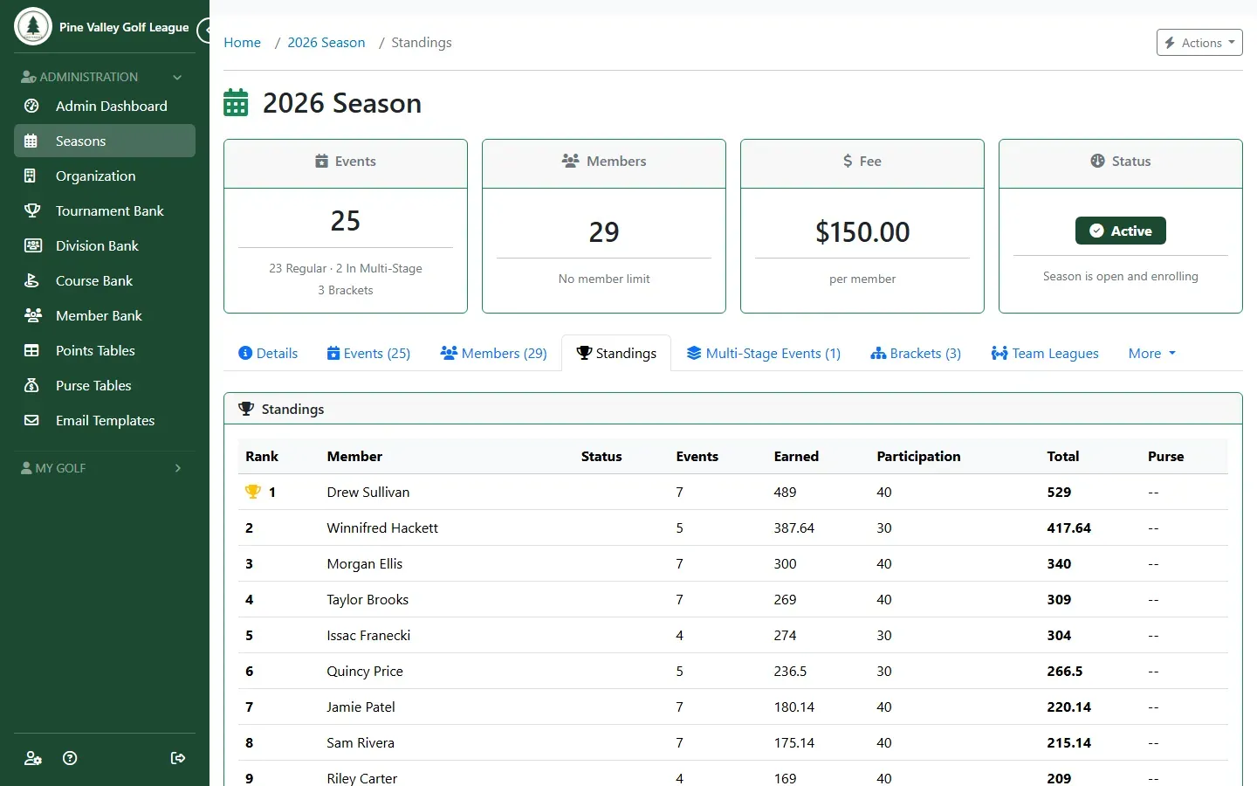Select the Standings tab

(x=616, y=354)
